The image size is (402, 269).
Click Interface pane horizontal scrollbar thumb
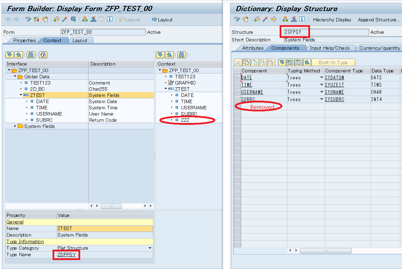coord(111,206)
